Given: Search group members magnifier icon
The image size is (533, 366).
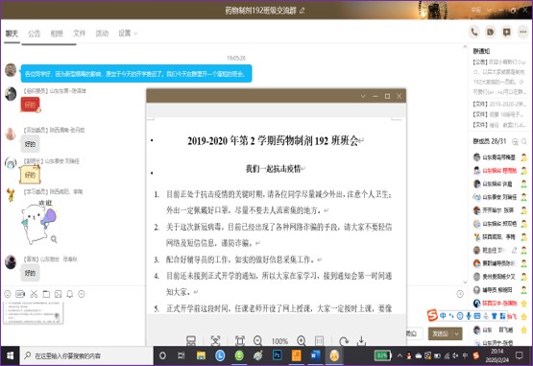Looking at the screenshot, I should 524,141.
